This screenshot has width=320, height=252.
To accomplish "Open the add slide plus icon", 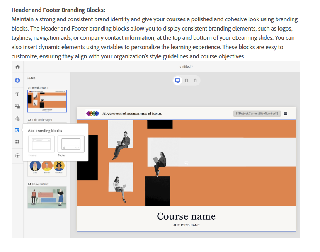I will 17,80.
